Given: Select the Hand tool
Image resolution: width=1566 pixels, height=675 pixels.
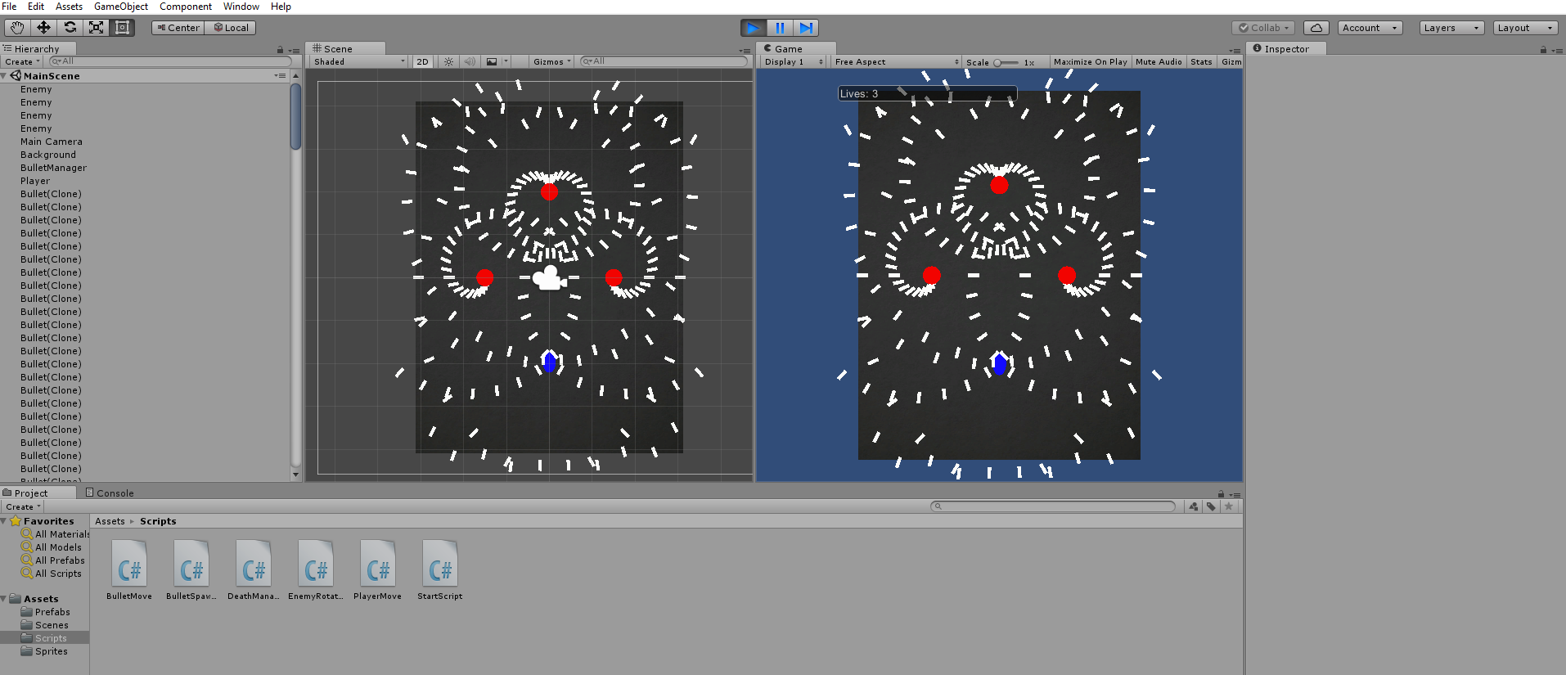Looking at the screenshot, I should [17, 28].
